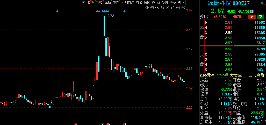Open the dropdown arrow after 事件
This screenshot has width=266, height=125.
click(x=122, y=2)
